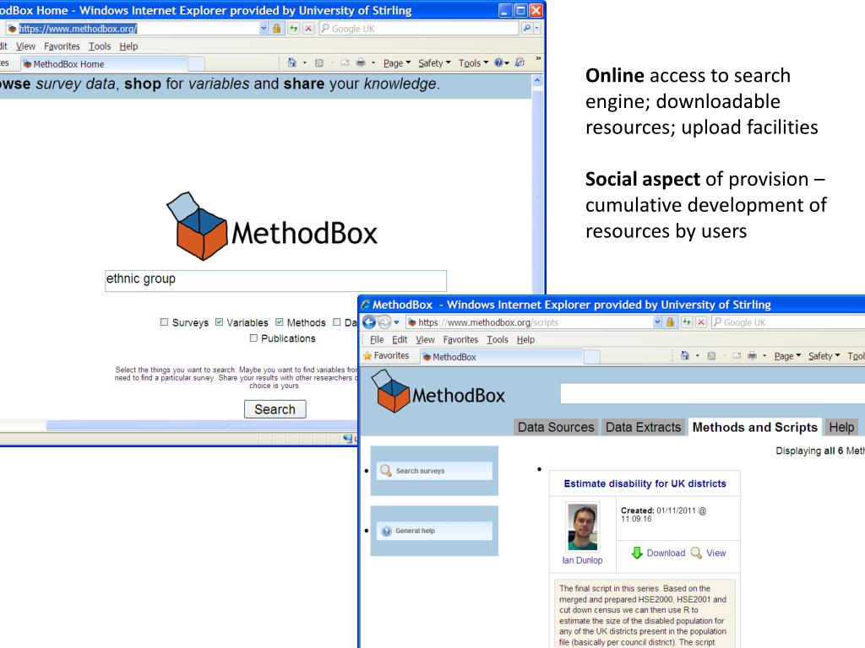The image size is (865, 648).
Task: Click the home icon in MethodBox Home command bar
Action: (x=291, y=62)
